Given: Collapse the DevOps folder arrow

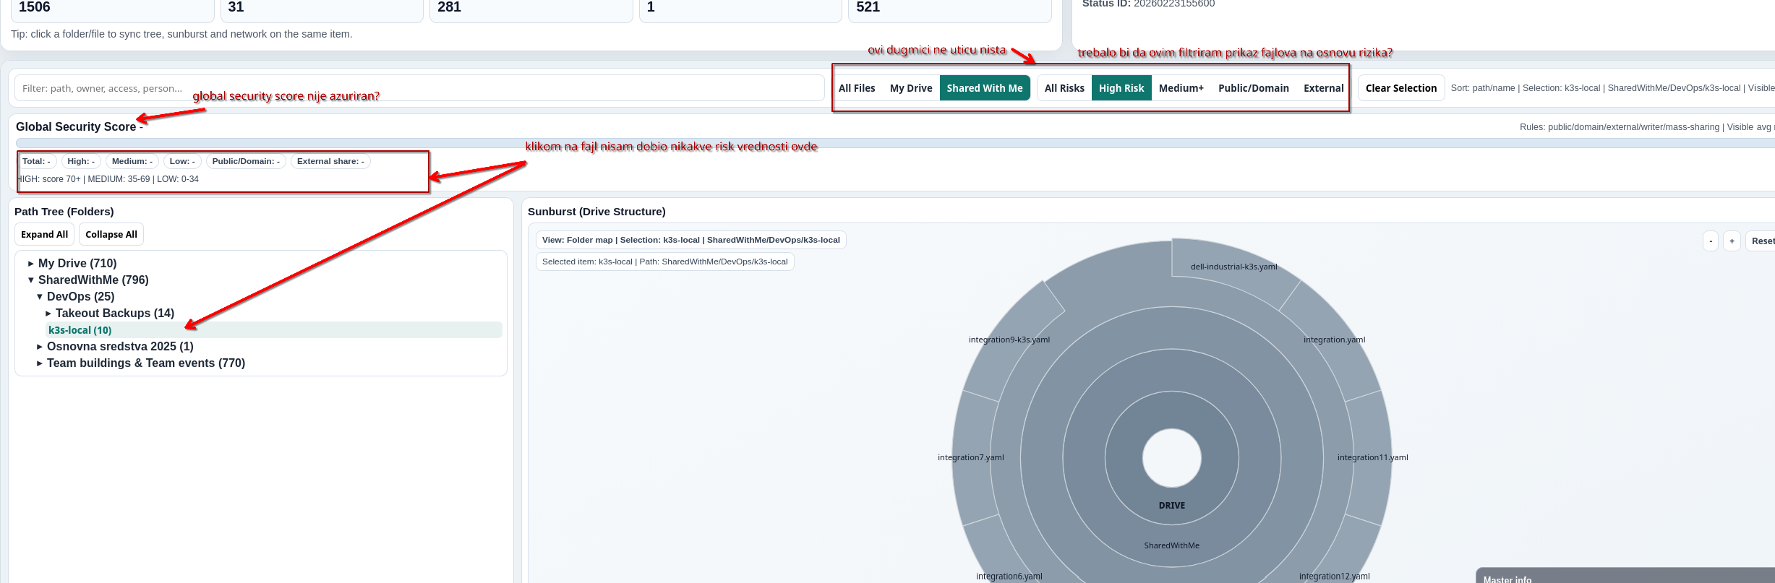Looking at the screenshot, I should click(40, 297).
